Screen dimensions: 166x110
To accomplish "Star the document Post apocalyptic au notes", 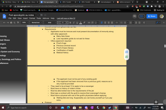I will [38, 15].
